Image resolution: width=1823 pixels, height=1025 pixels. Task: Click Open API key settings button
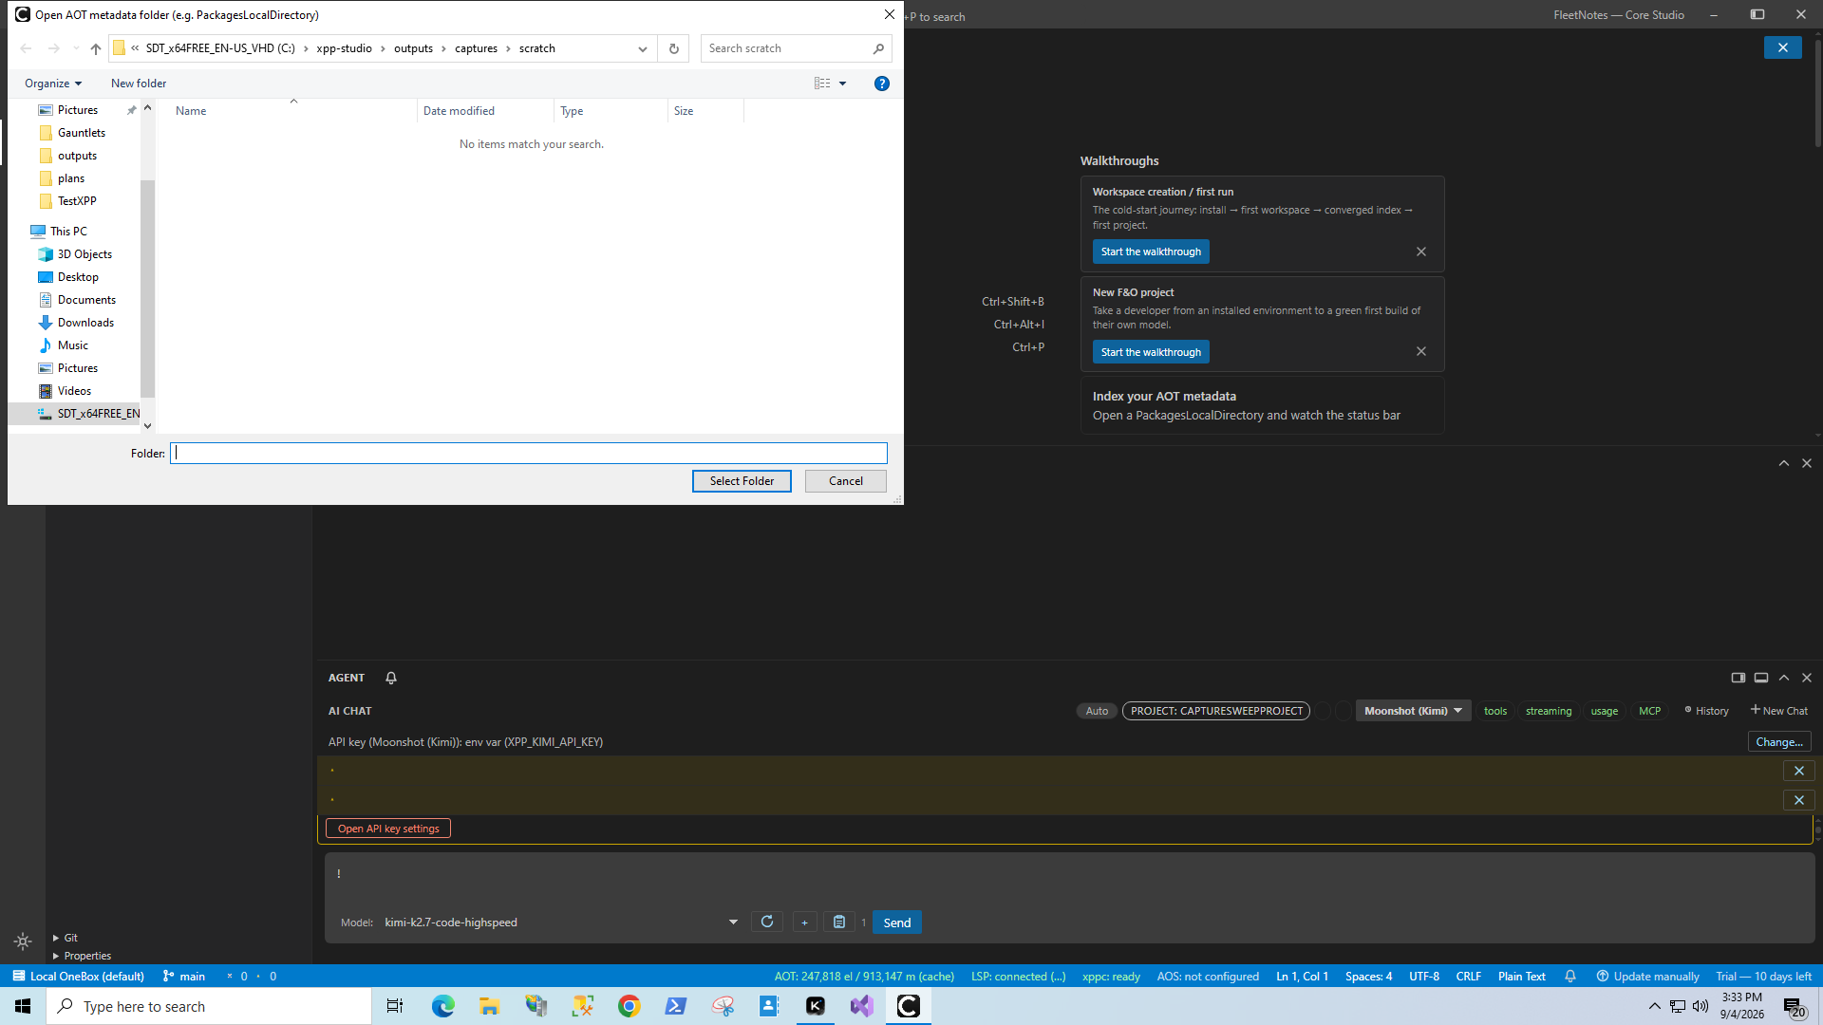[388, 829]
